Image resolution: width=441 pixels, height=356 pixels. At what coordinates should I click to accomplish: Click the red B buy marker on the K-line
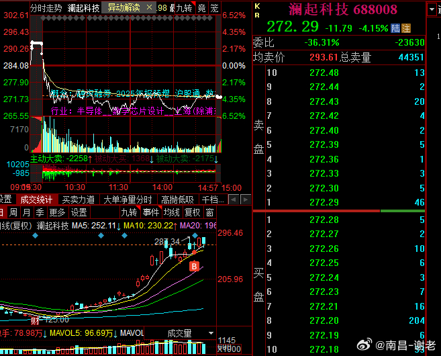click(x=195, y=266)
